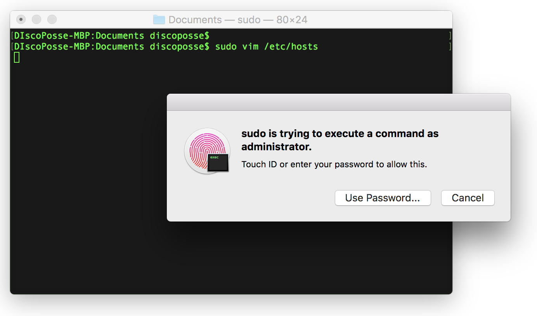
Task: Zoom the Terminal window with the third button
Action: pos(52,19)
